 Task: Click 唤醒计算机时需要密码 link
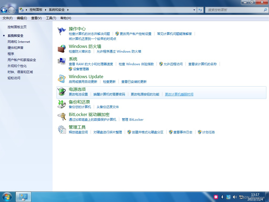click(109, 94)
